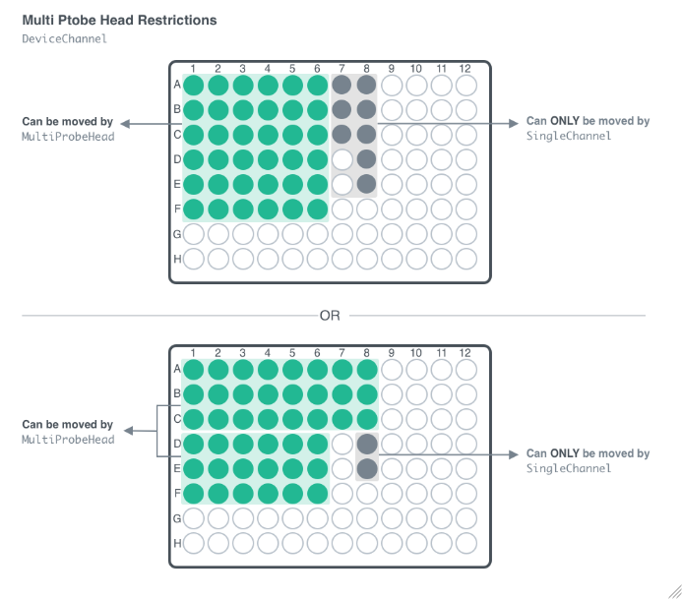Screen dimensions: 682x599
Task: Click green well F1 in bottom plate
Action: coord(194,494)
